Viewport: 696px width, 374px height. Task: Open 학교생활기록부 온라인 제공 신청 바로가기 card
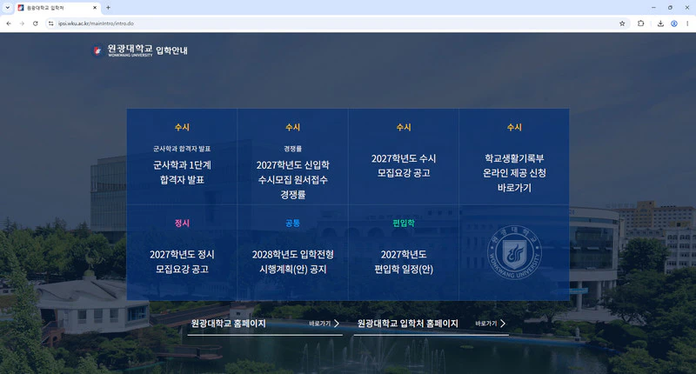514,157
